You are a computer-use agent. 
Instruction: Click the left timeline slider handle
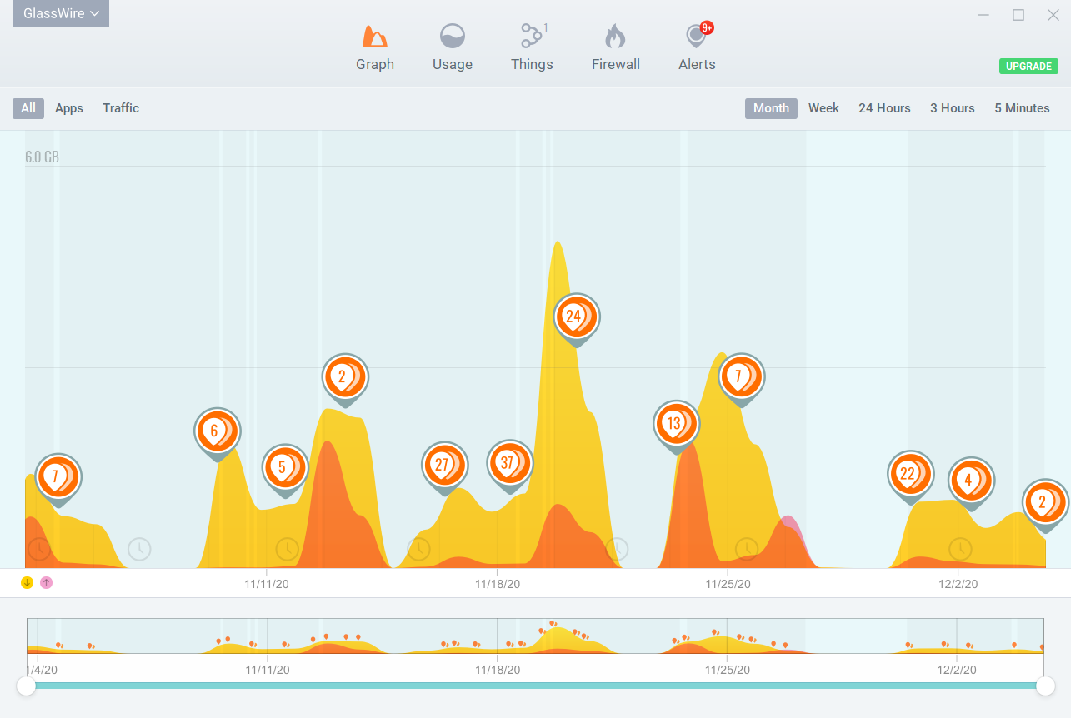[27, 686]
